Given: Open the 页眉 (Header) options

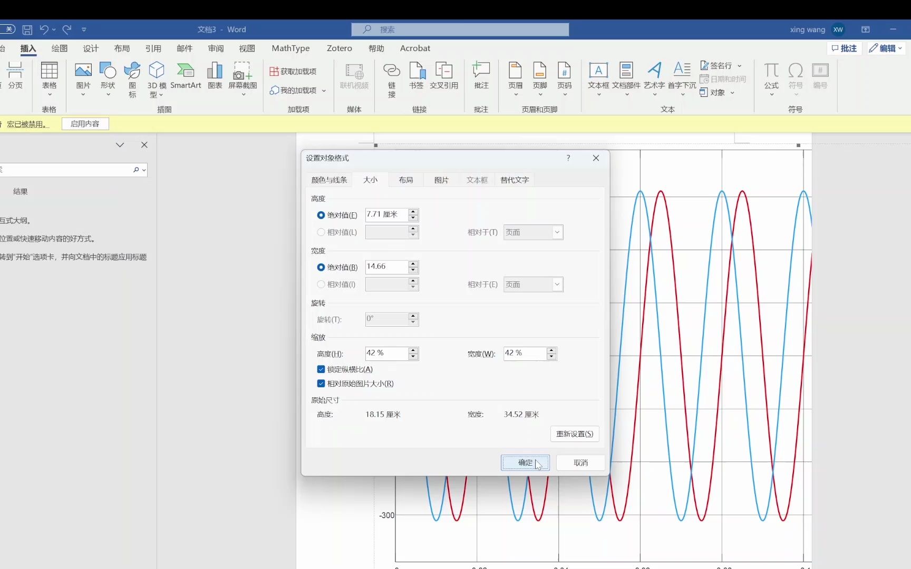Looking at the screenshot, I should (515, 79).
